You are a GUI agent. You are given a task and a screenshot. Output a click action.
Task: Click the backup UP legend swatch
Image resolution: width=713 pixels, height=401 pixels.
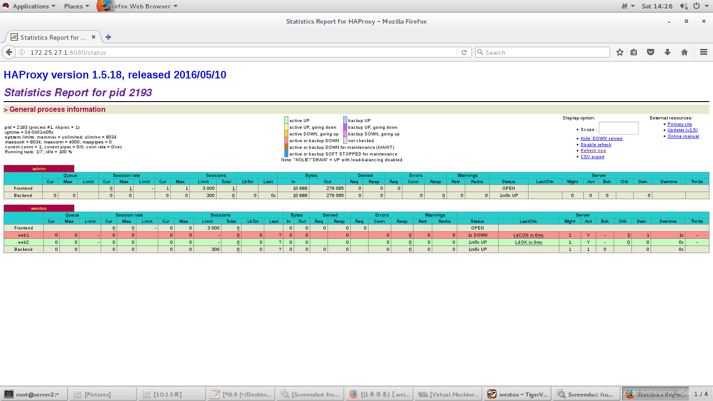(x=345, y=120)
